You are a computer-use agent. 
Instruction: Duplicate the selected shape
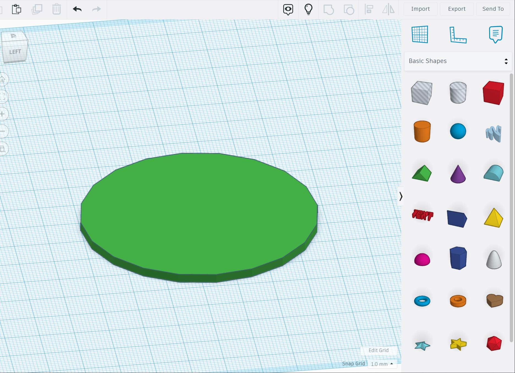click(x=37, y=9)
